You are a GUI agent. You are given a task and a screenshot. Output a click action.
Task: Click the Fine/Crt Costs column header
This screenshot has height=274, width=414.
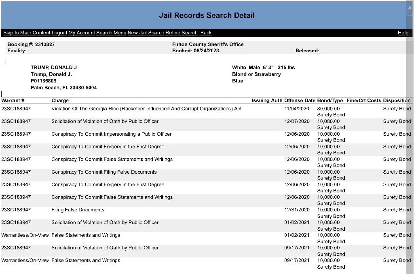coord(364,100)
